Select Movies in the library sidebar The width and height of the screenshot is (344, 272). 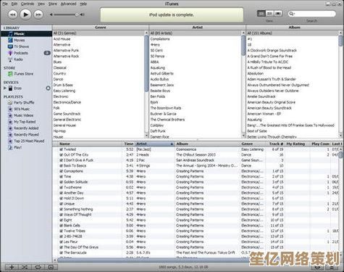(x=20, y=41)
